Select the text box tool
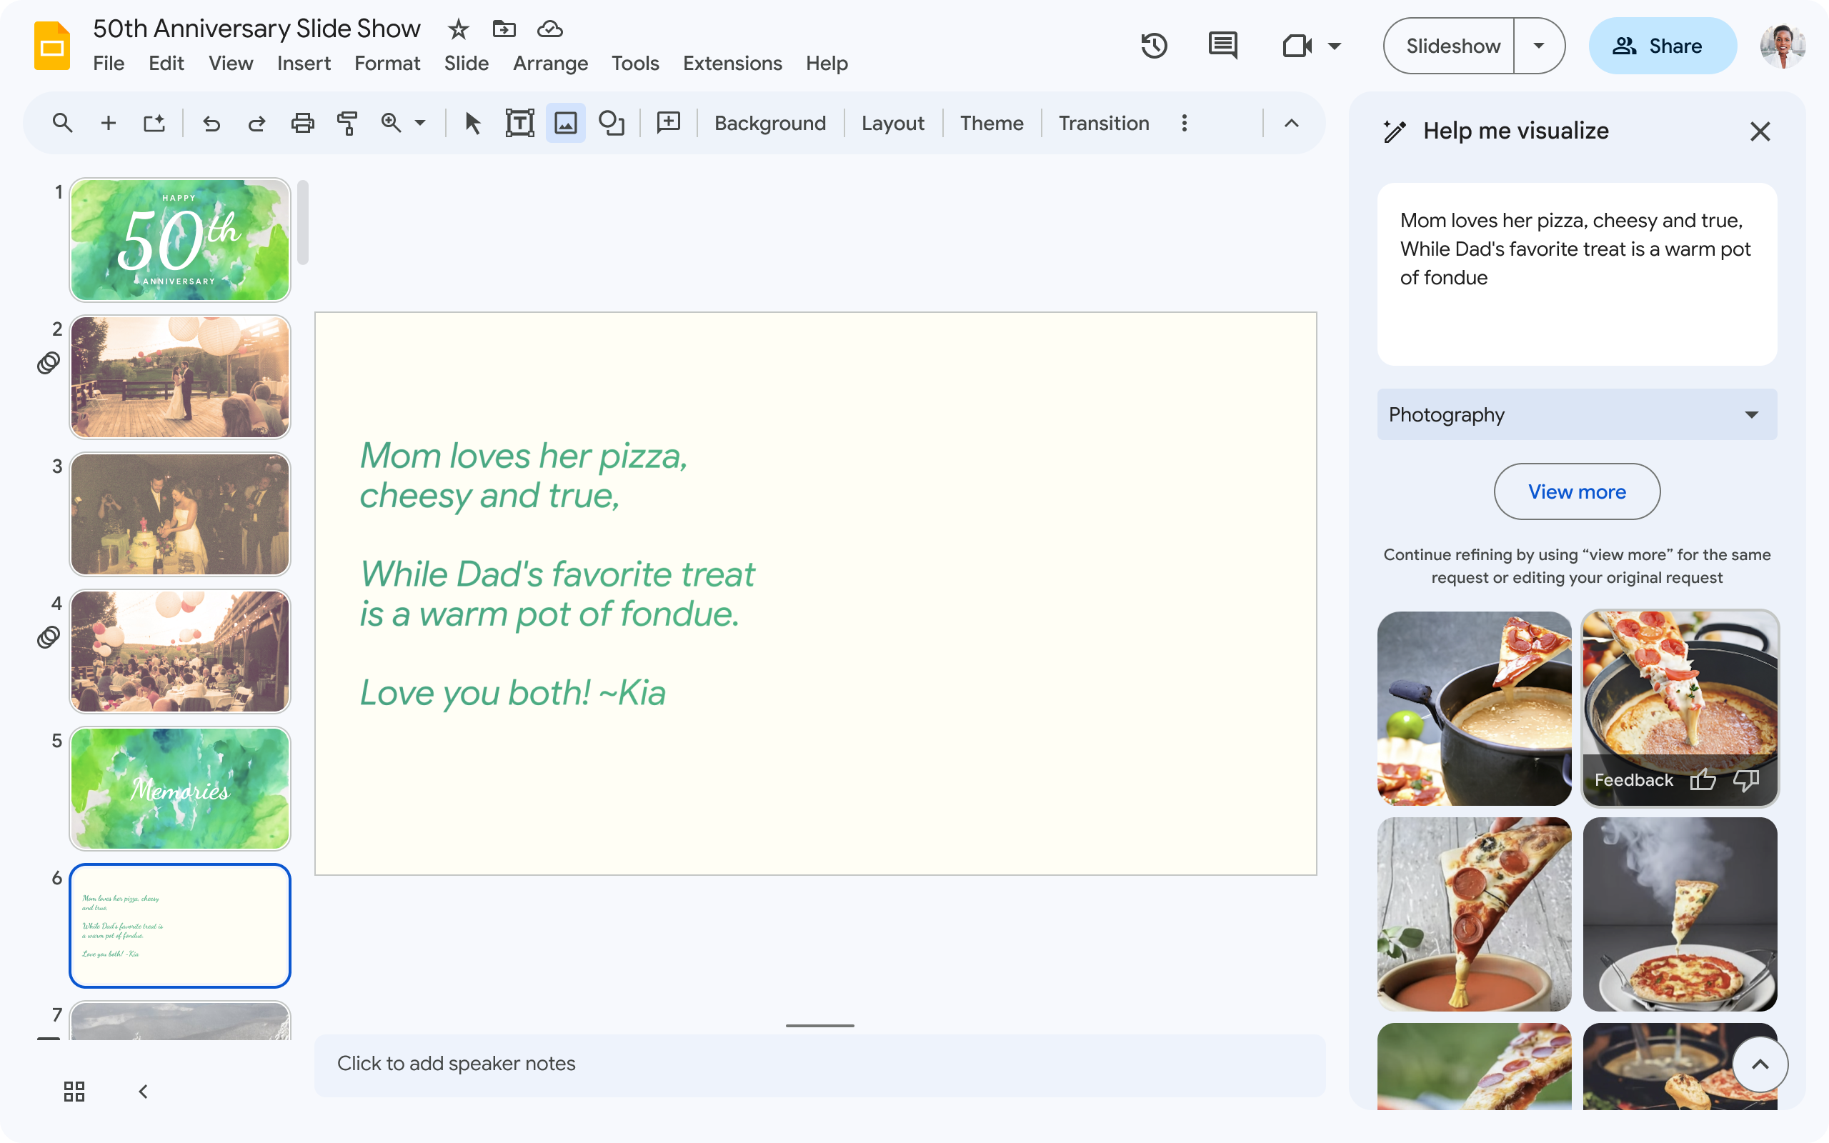The width and height of the screenshot is (1829, 1143). coord(519,123)
